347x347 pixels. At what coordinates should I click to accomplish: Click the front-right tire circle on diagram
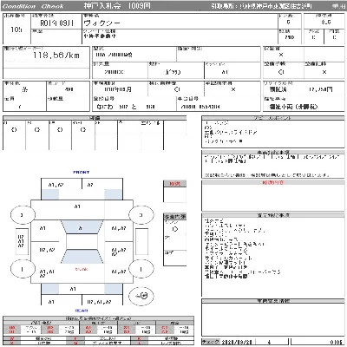coord(141,215)
